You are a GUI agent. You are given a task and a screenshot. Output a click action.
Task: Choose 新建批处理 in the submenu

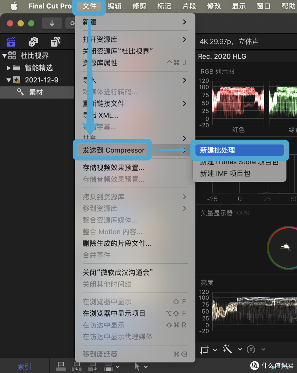click(240, 150)
